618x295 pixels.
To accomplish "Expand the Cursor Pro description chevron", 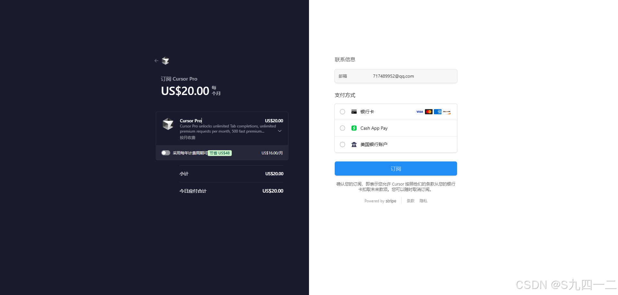I will (x=280, y=131).
